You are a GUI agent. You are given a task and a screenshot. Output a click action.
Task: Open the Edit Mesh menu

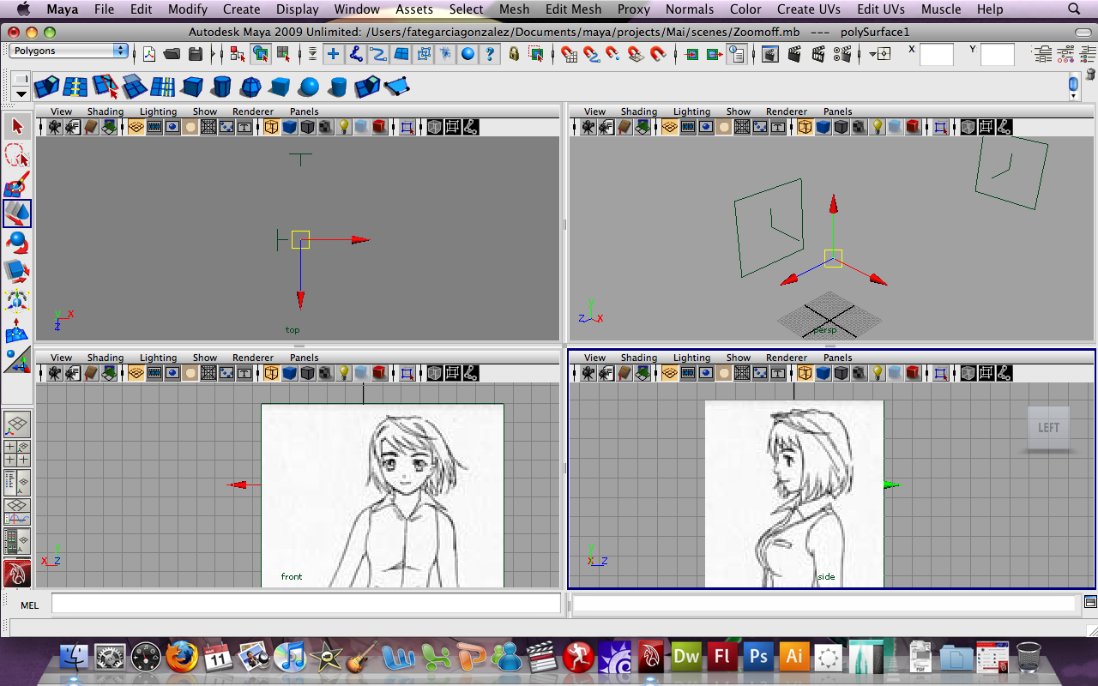[x=574, y=9]
